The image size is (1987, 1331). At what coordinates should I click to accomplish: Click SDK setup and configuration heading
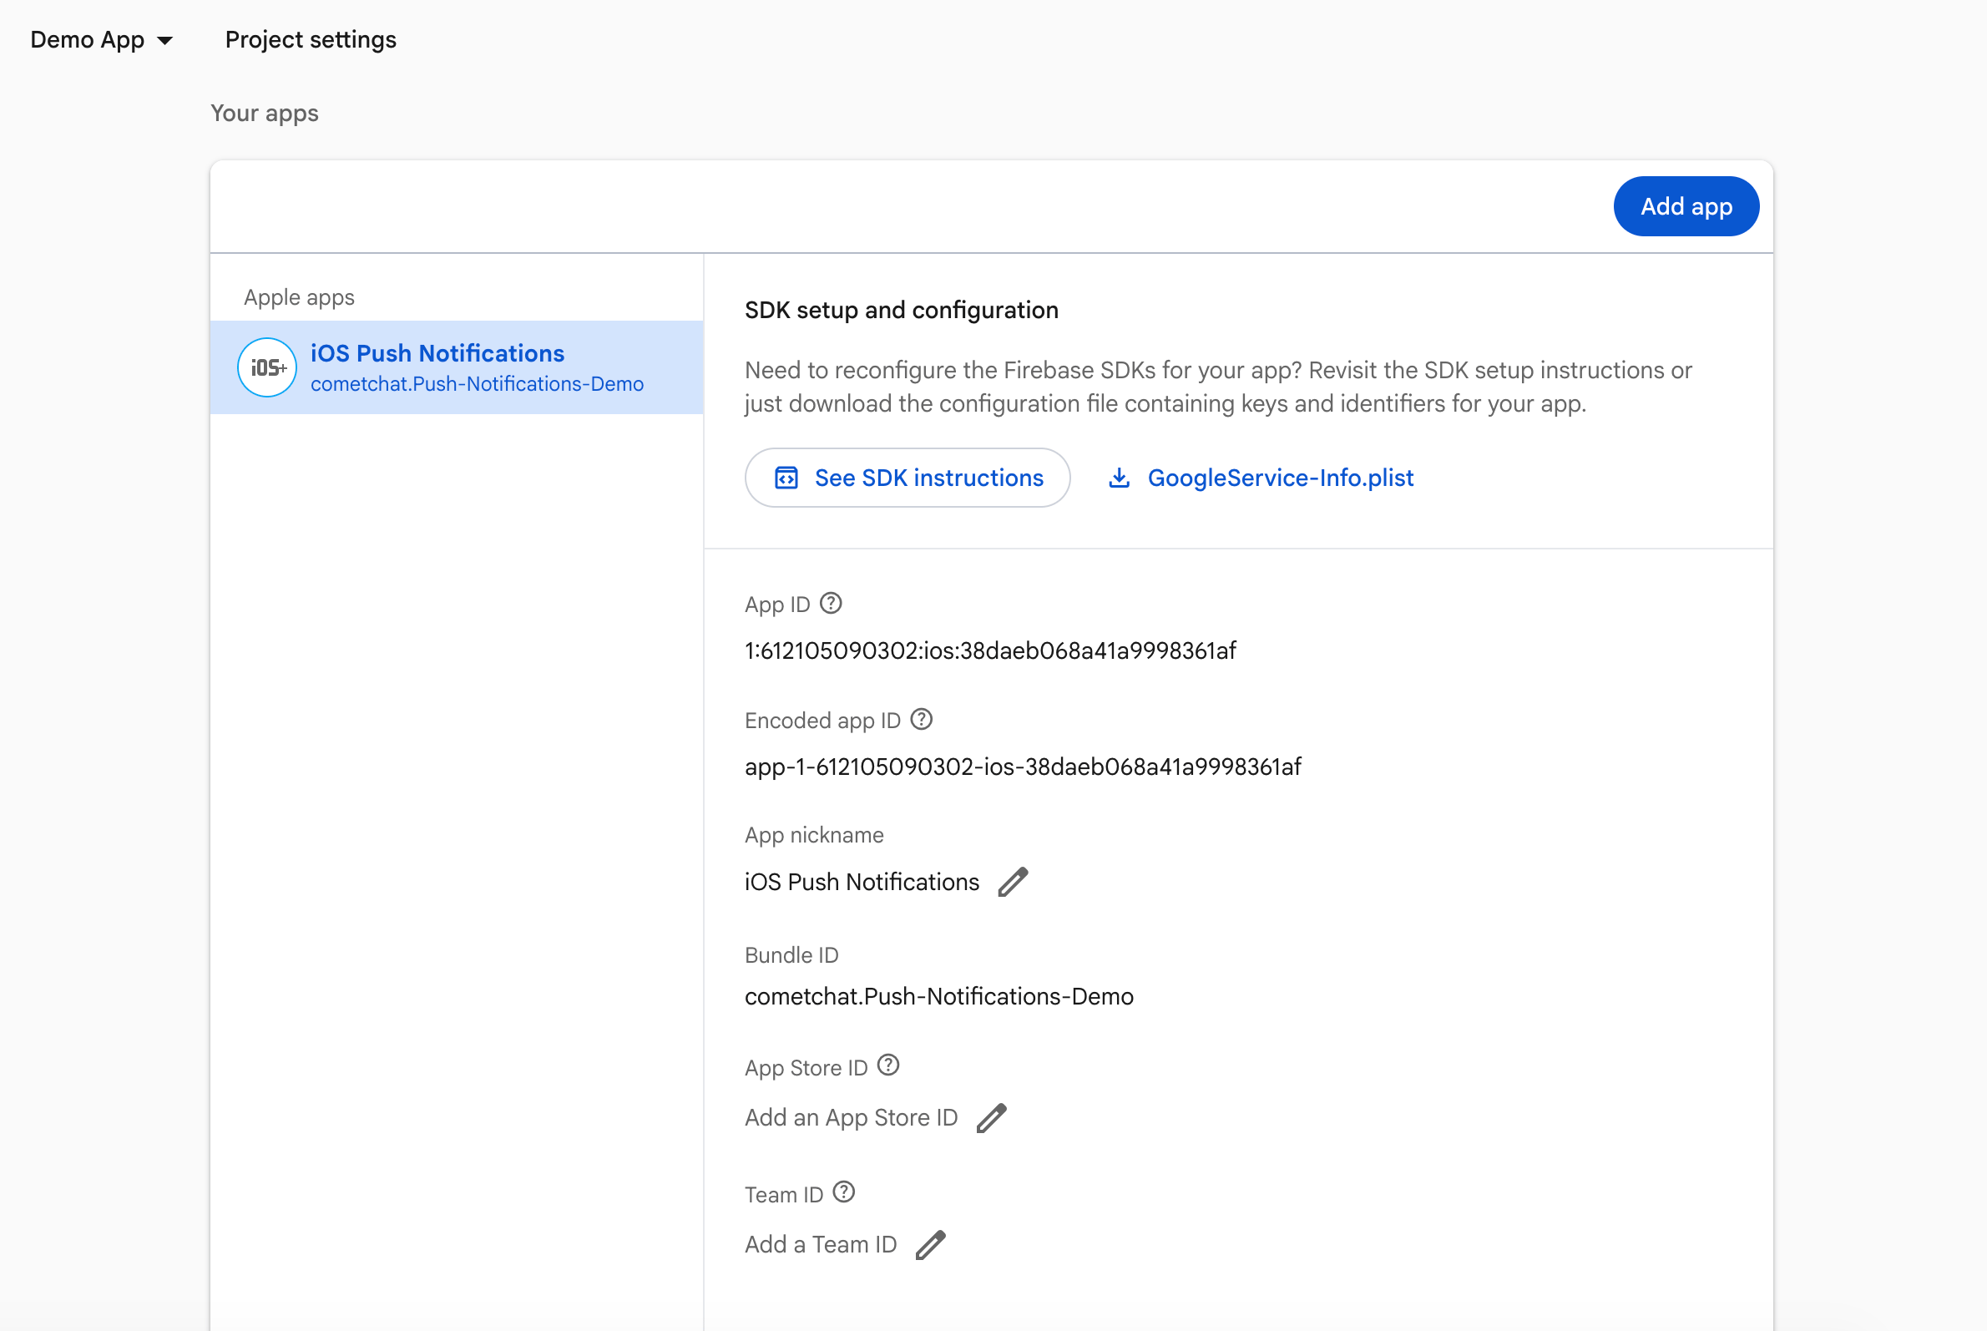coord(902,311)
